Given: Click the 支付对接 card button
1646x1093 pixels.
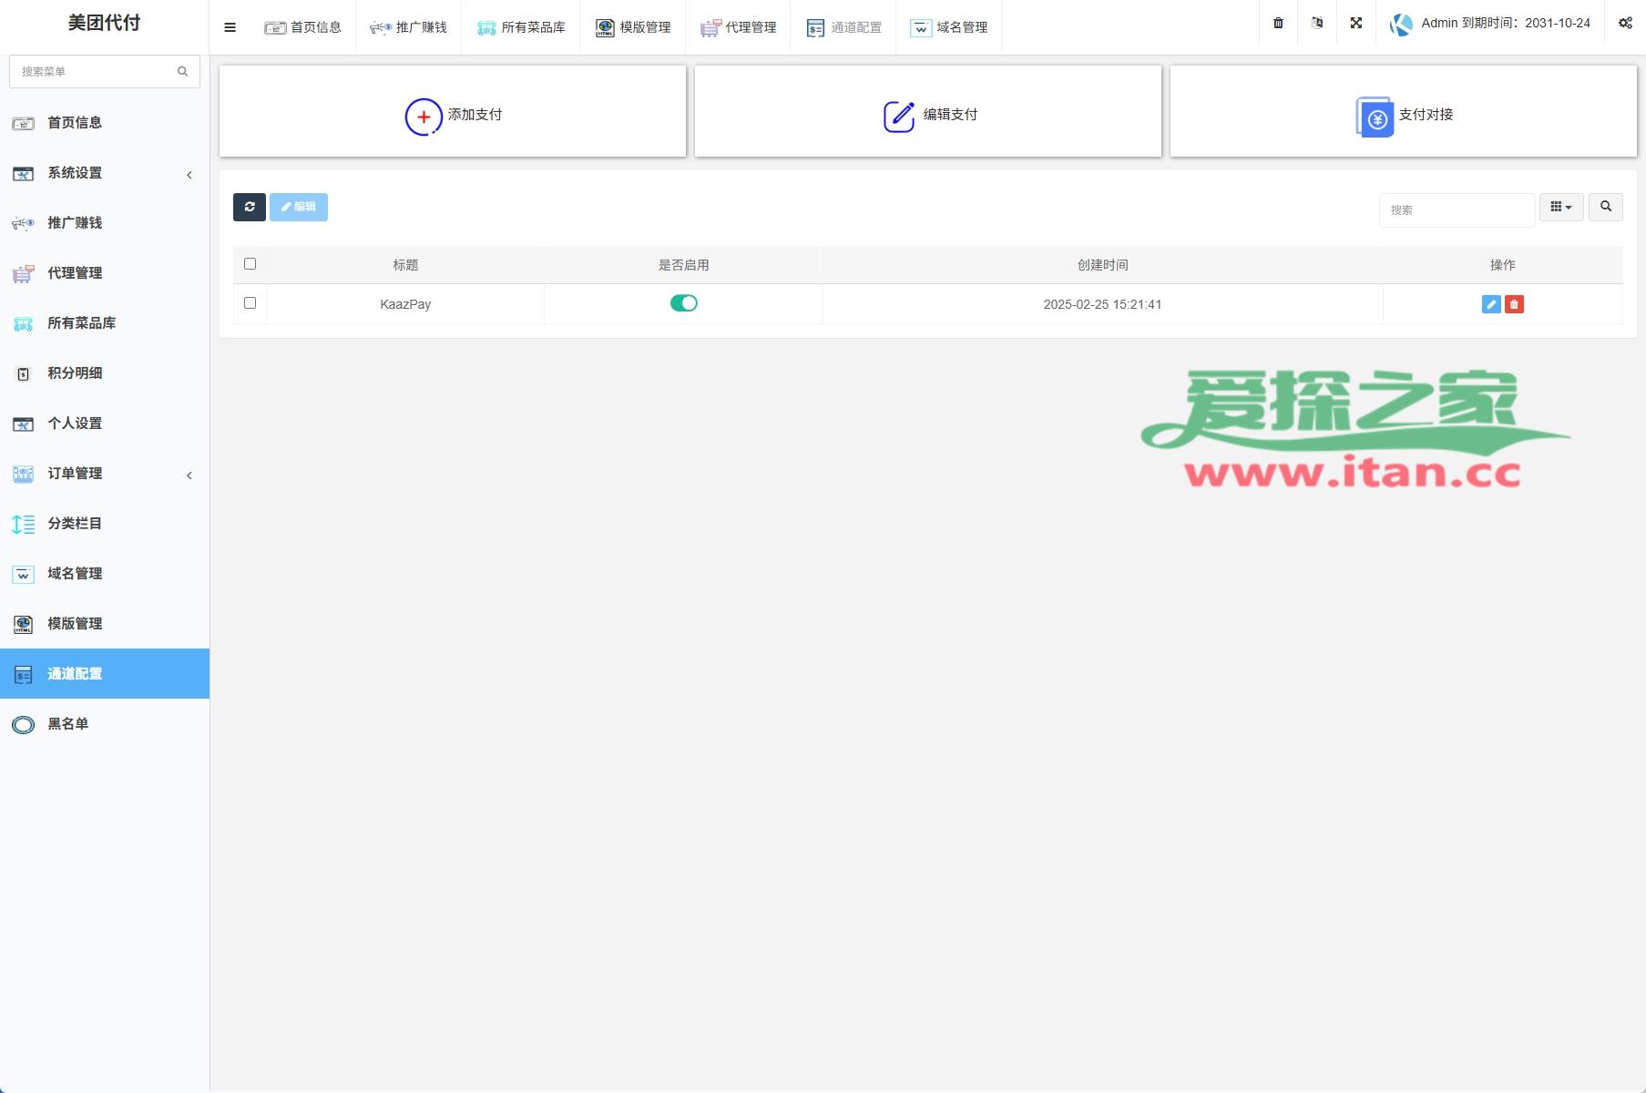Looking at the screenshot, I should [1403, 115].
